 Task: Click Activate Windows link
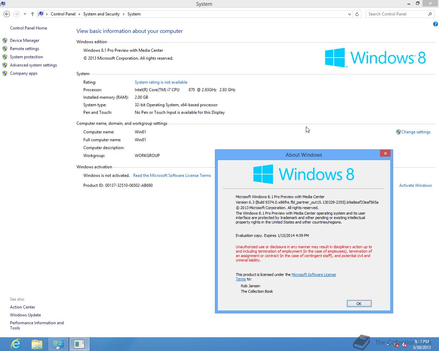coord(415,185)
